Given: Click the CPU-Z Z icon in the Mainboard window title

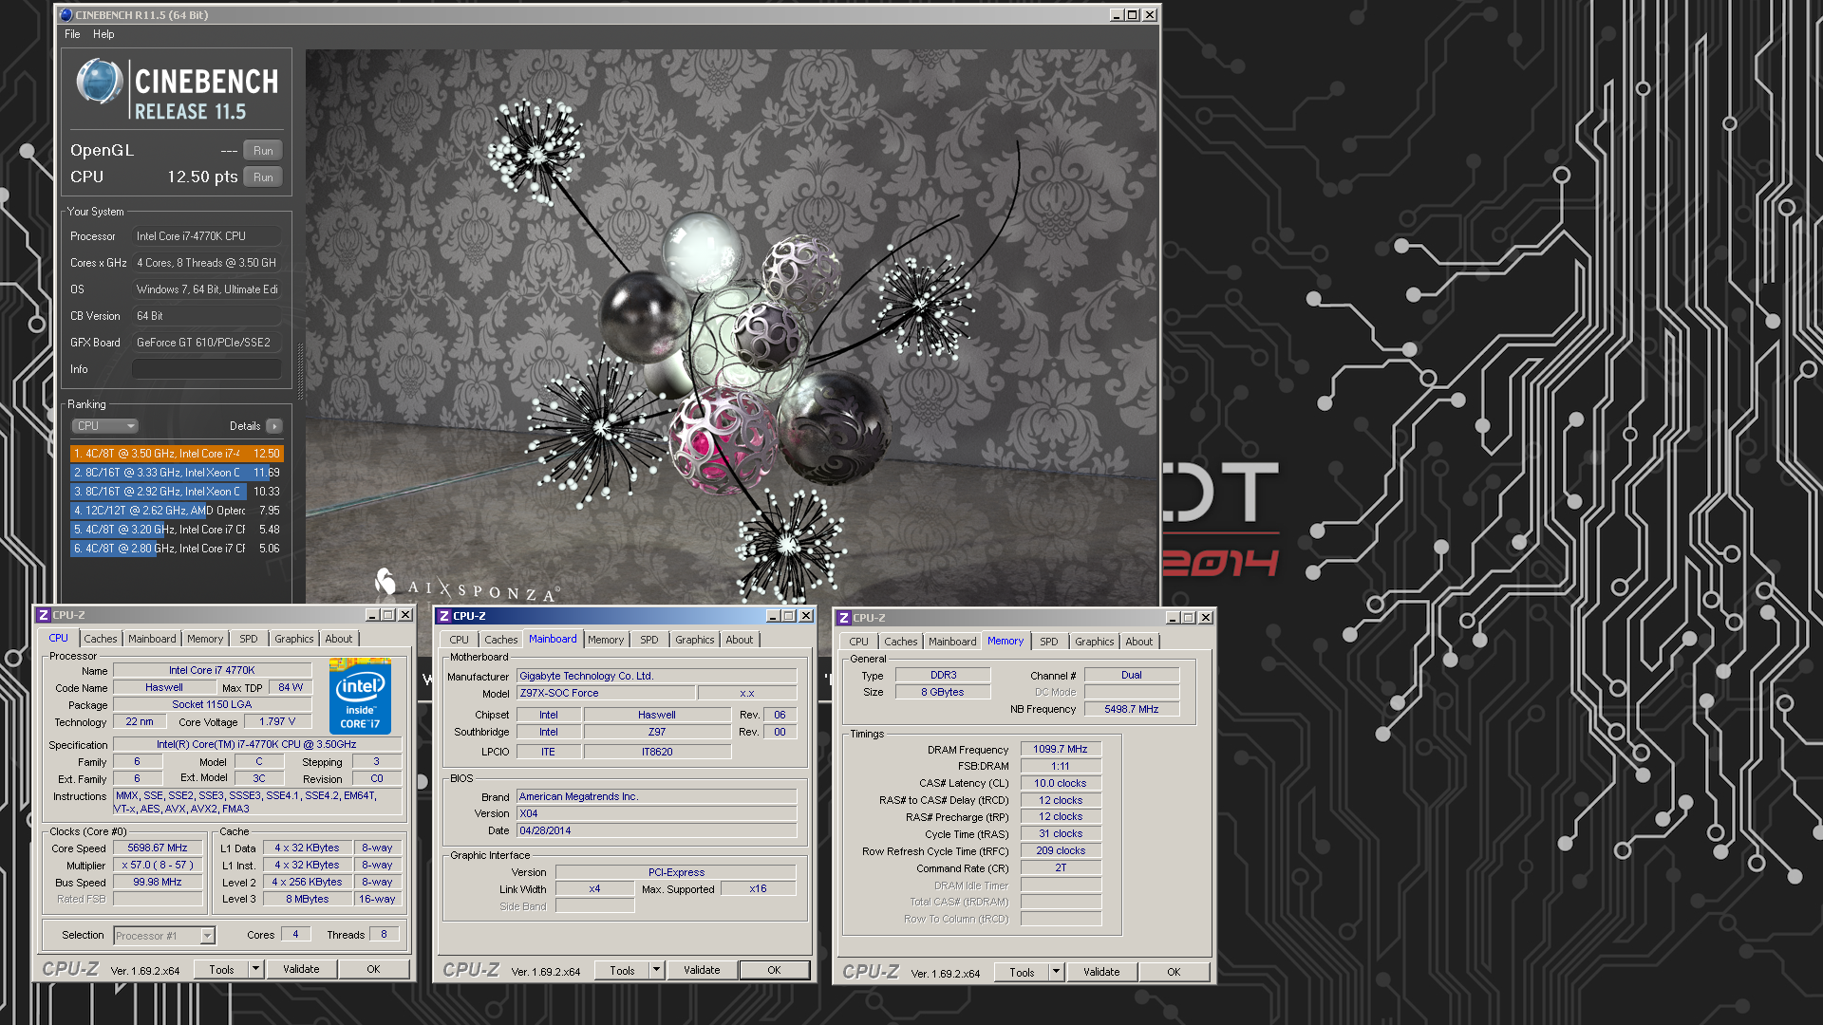Looking at the screenshot, I should point(443,616).
